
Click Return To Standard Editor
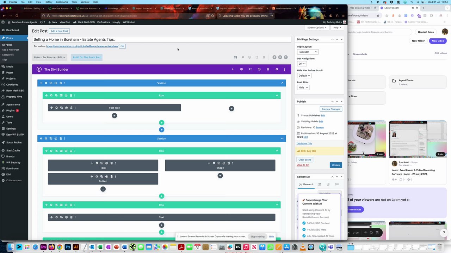[x=50, y=57]
